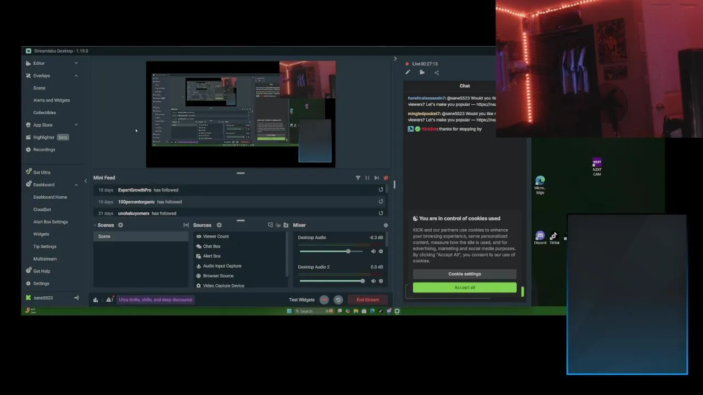The height and width of the screenshot is (395, 703).
Task: Mute Desktop Audio 2 speaker icon
Action: (x=373, y=281)
